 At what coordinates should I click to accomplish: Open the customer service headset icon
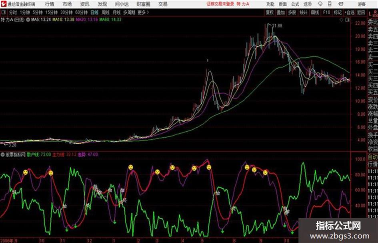320,4
